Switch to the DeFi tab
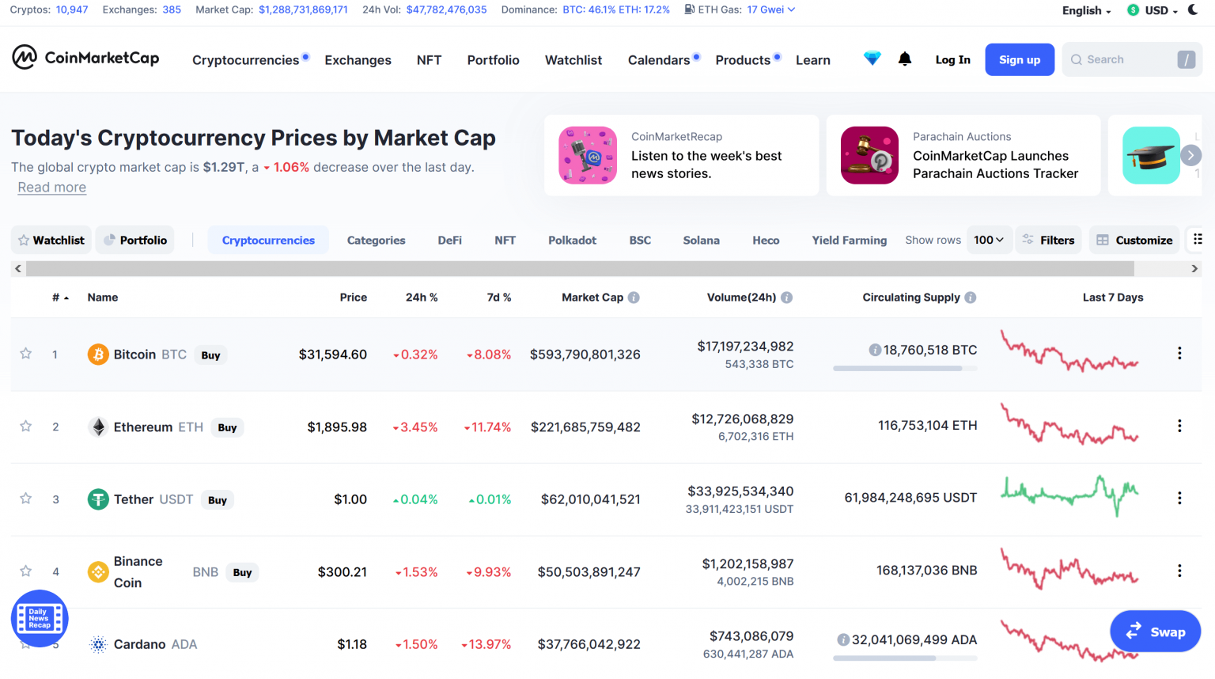The height and width of the screenshot is (679, 1215). click(x=449, y=239)
